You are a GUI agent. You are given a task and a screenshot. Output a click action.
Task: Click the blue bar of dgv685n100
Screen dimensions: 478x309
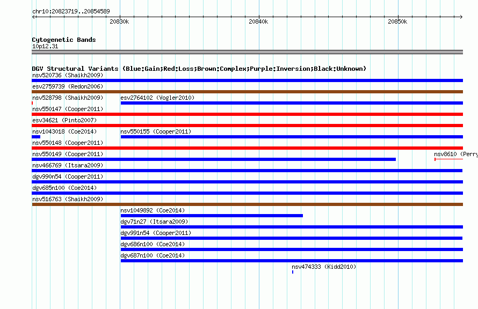tap(247, 193)
